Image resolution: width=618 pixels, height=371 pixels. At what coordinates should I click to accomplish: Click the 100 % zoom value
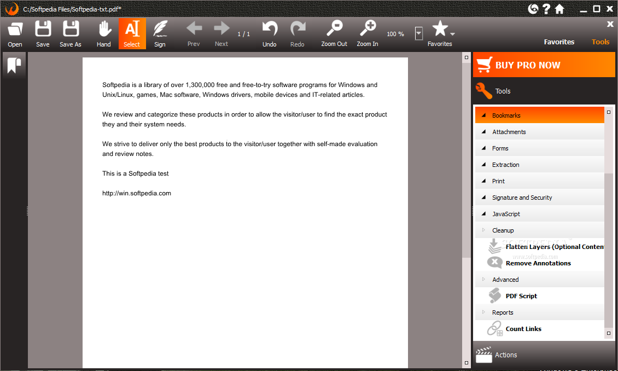[x=395, y=34]
